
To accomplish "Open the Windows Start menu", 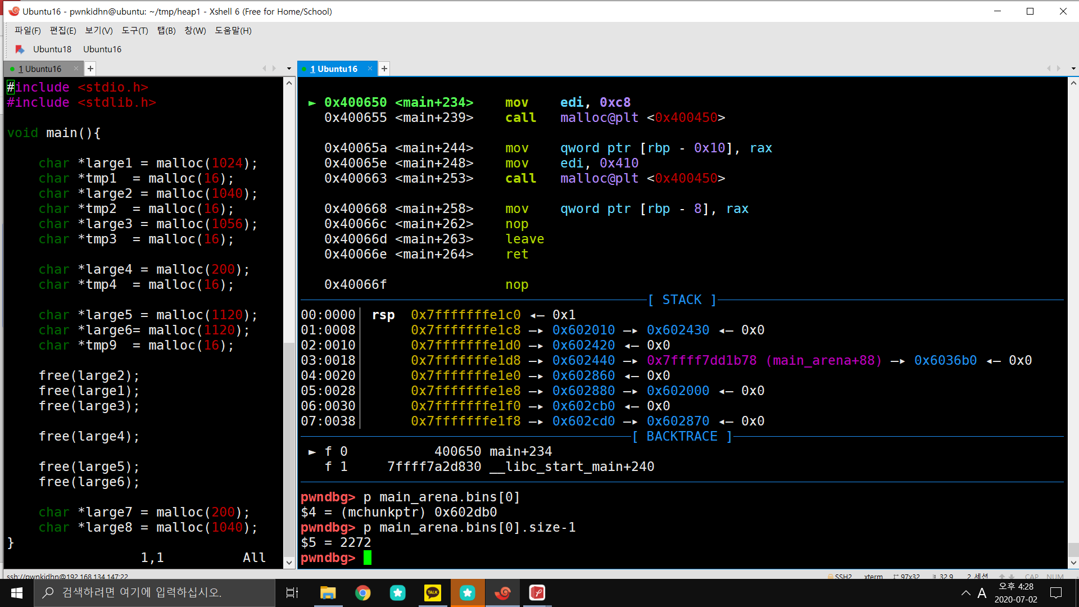I will coord(17,592).
